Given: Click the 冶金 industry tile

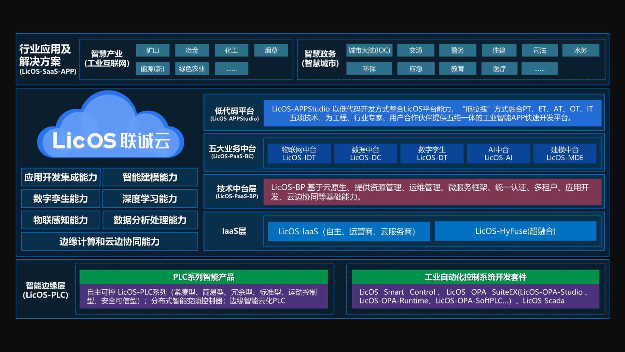Looking at the screenshot, I should tap(192, 51).
